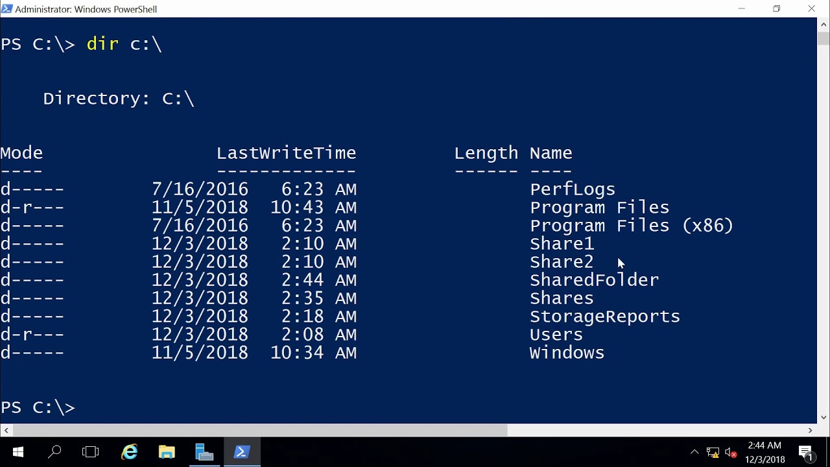Open the Windows Start menu
830x467 pixels.
(x=18, y=452)
